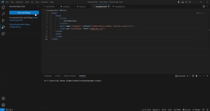210x111 pixels.
Task: Change end of line sequence CRLF
Action: pos(170,110)
